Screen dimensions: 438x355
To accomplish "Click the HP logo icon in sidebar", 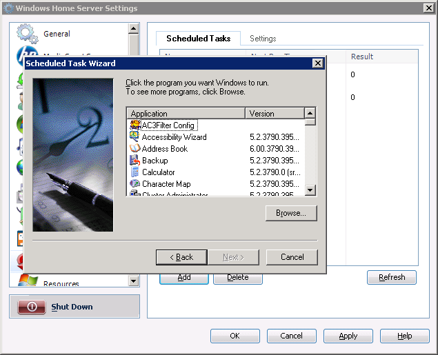I will coord(27,54).
